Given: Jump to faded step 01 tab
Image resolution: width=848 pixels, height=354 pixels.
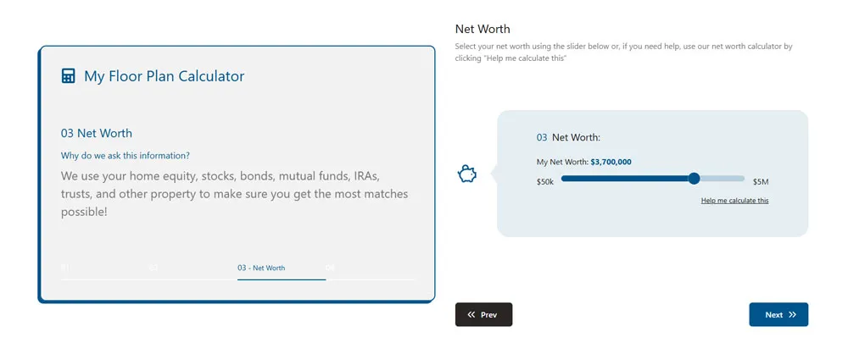Looking at the screenshot, I should [x=65, y=268].
